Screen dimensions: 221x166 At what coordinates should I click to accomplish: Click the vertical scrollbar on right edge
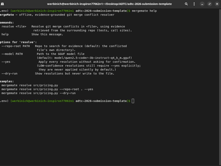pos(220,87)
